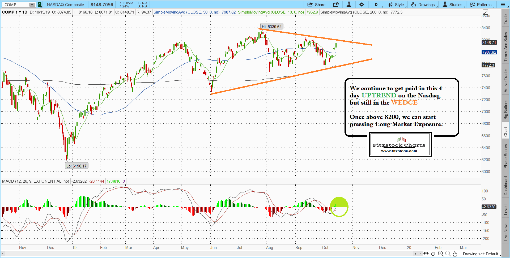Viewport: 510px width, 258px height.
Task: Click the SimpleMovingAvg 50 study label
Action: pos(186,12)
